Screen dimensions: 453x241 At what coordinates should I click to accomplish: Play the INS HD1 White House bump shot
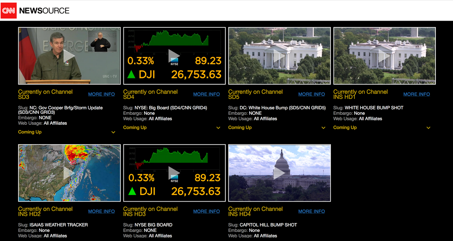[x=385, y=56]
